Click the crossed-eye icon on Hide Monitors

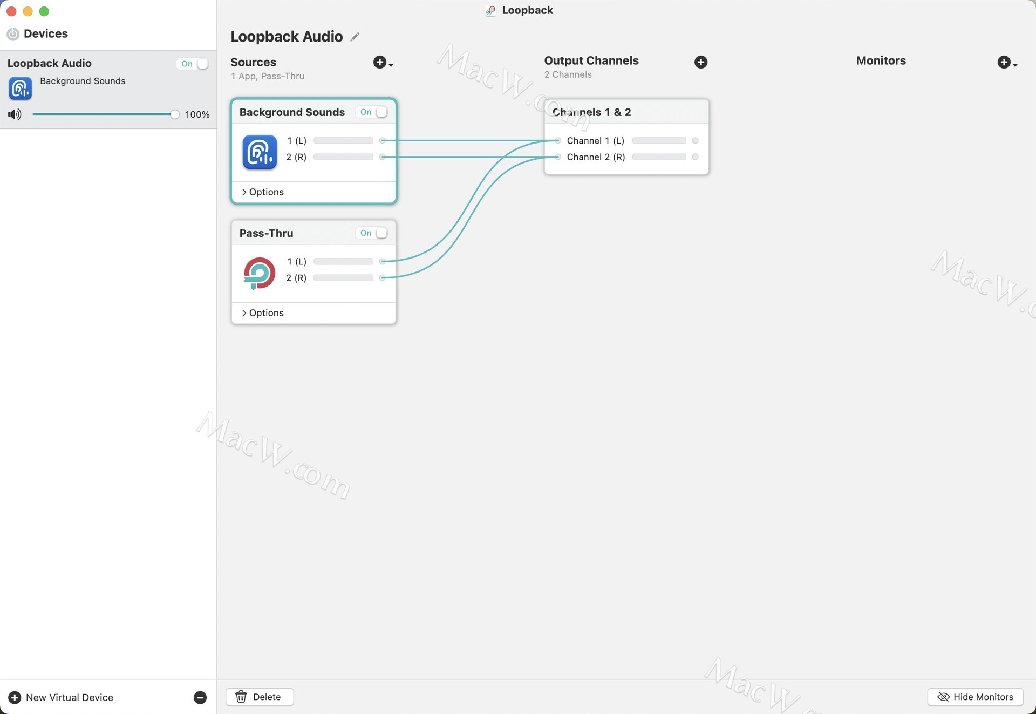[943, 697]
